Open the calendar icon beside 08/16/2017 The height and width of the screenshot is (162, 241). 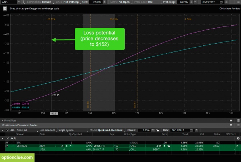tap(191, 130)
